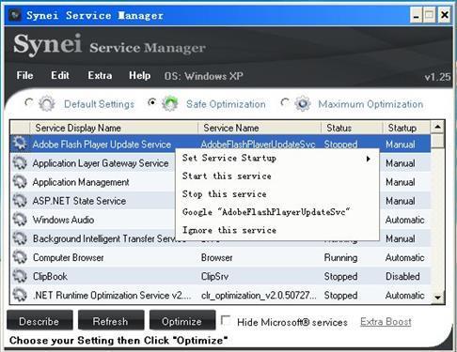
Task: Click Stopped status of ClipBook
Action: (340, 276)
